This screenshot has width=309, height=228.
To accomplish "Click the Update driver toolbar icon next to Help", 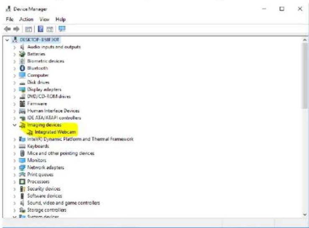I will (50, 29).
